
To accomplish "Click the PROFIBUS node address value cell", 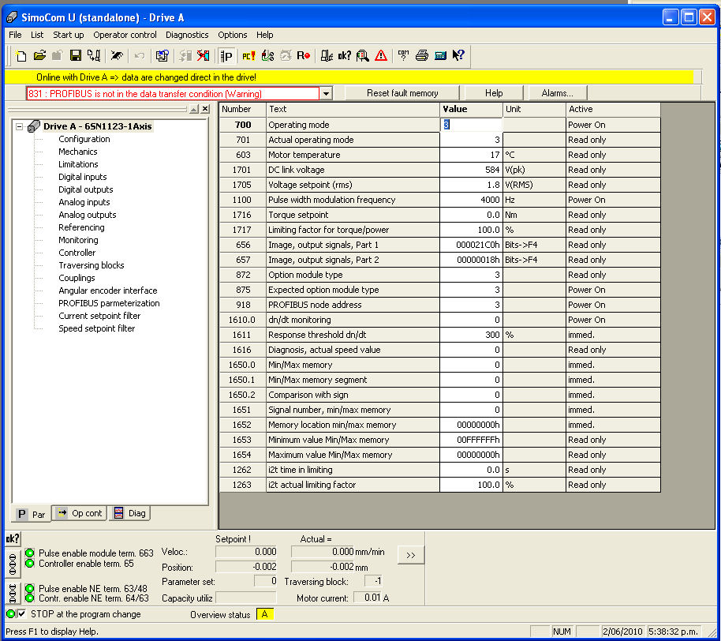I will 471,305.
